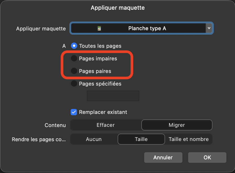The image size is (235, 173).
Task: Confirm with the OK button
Action: point(207,158)
